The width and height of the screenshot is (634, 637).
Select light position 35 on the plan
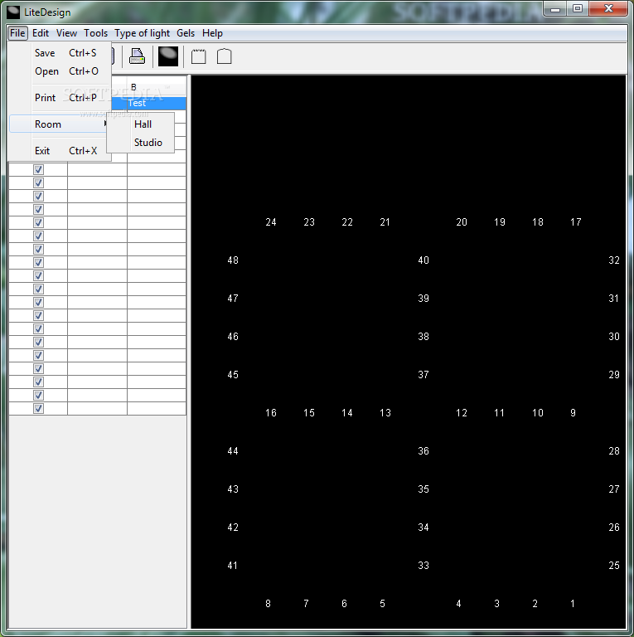click(x=423, y=489)
